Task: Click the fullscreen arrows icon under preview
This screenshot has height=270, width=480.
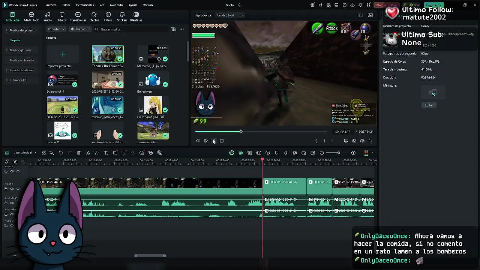Action: point(370,141)
